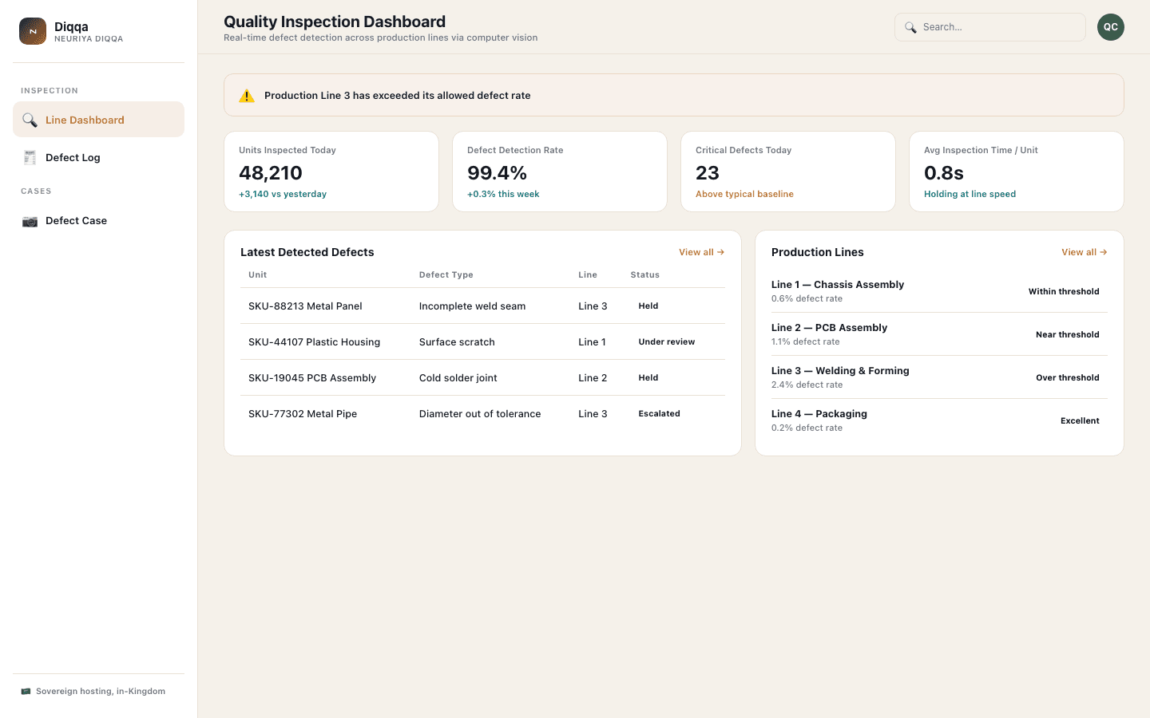Click the 0.2% defect rate text
This screenshot has height=718, width=1150.
pos(807,428)
